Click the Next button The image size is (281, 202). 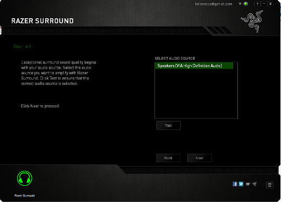pos(200,158)
